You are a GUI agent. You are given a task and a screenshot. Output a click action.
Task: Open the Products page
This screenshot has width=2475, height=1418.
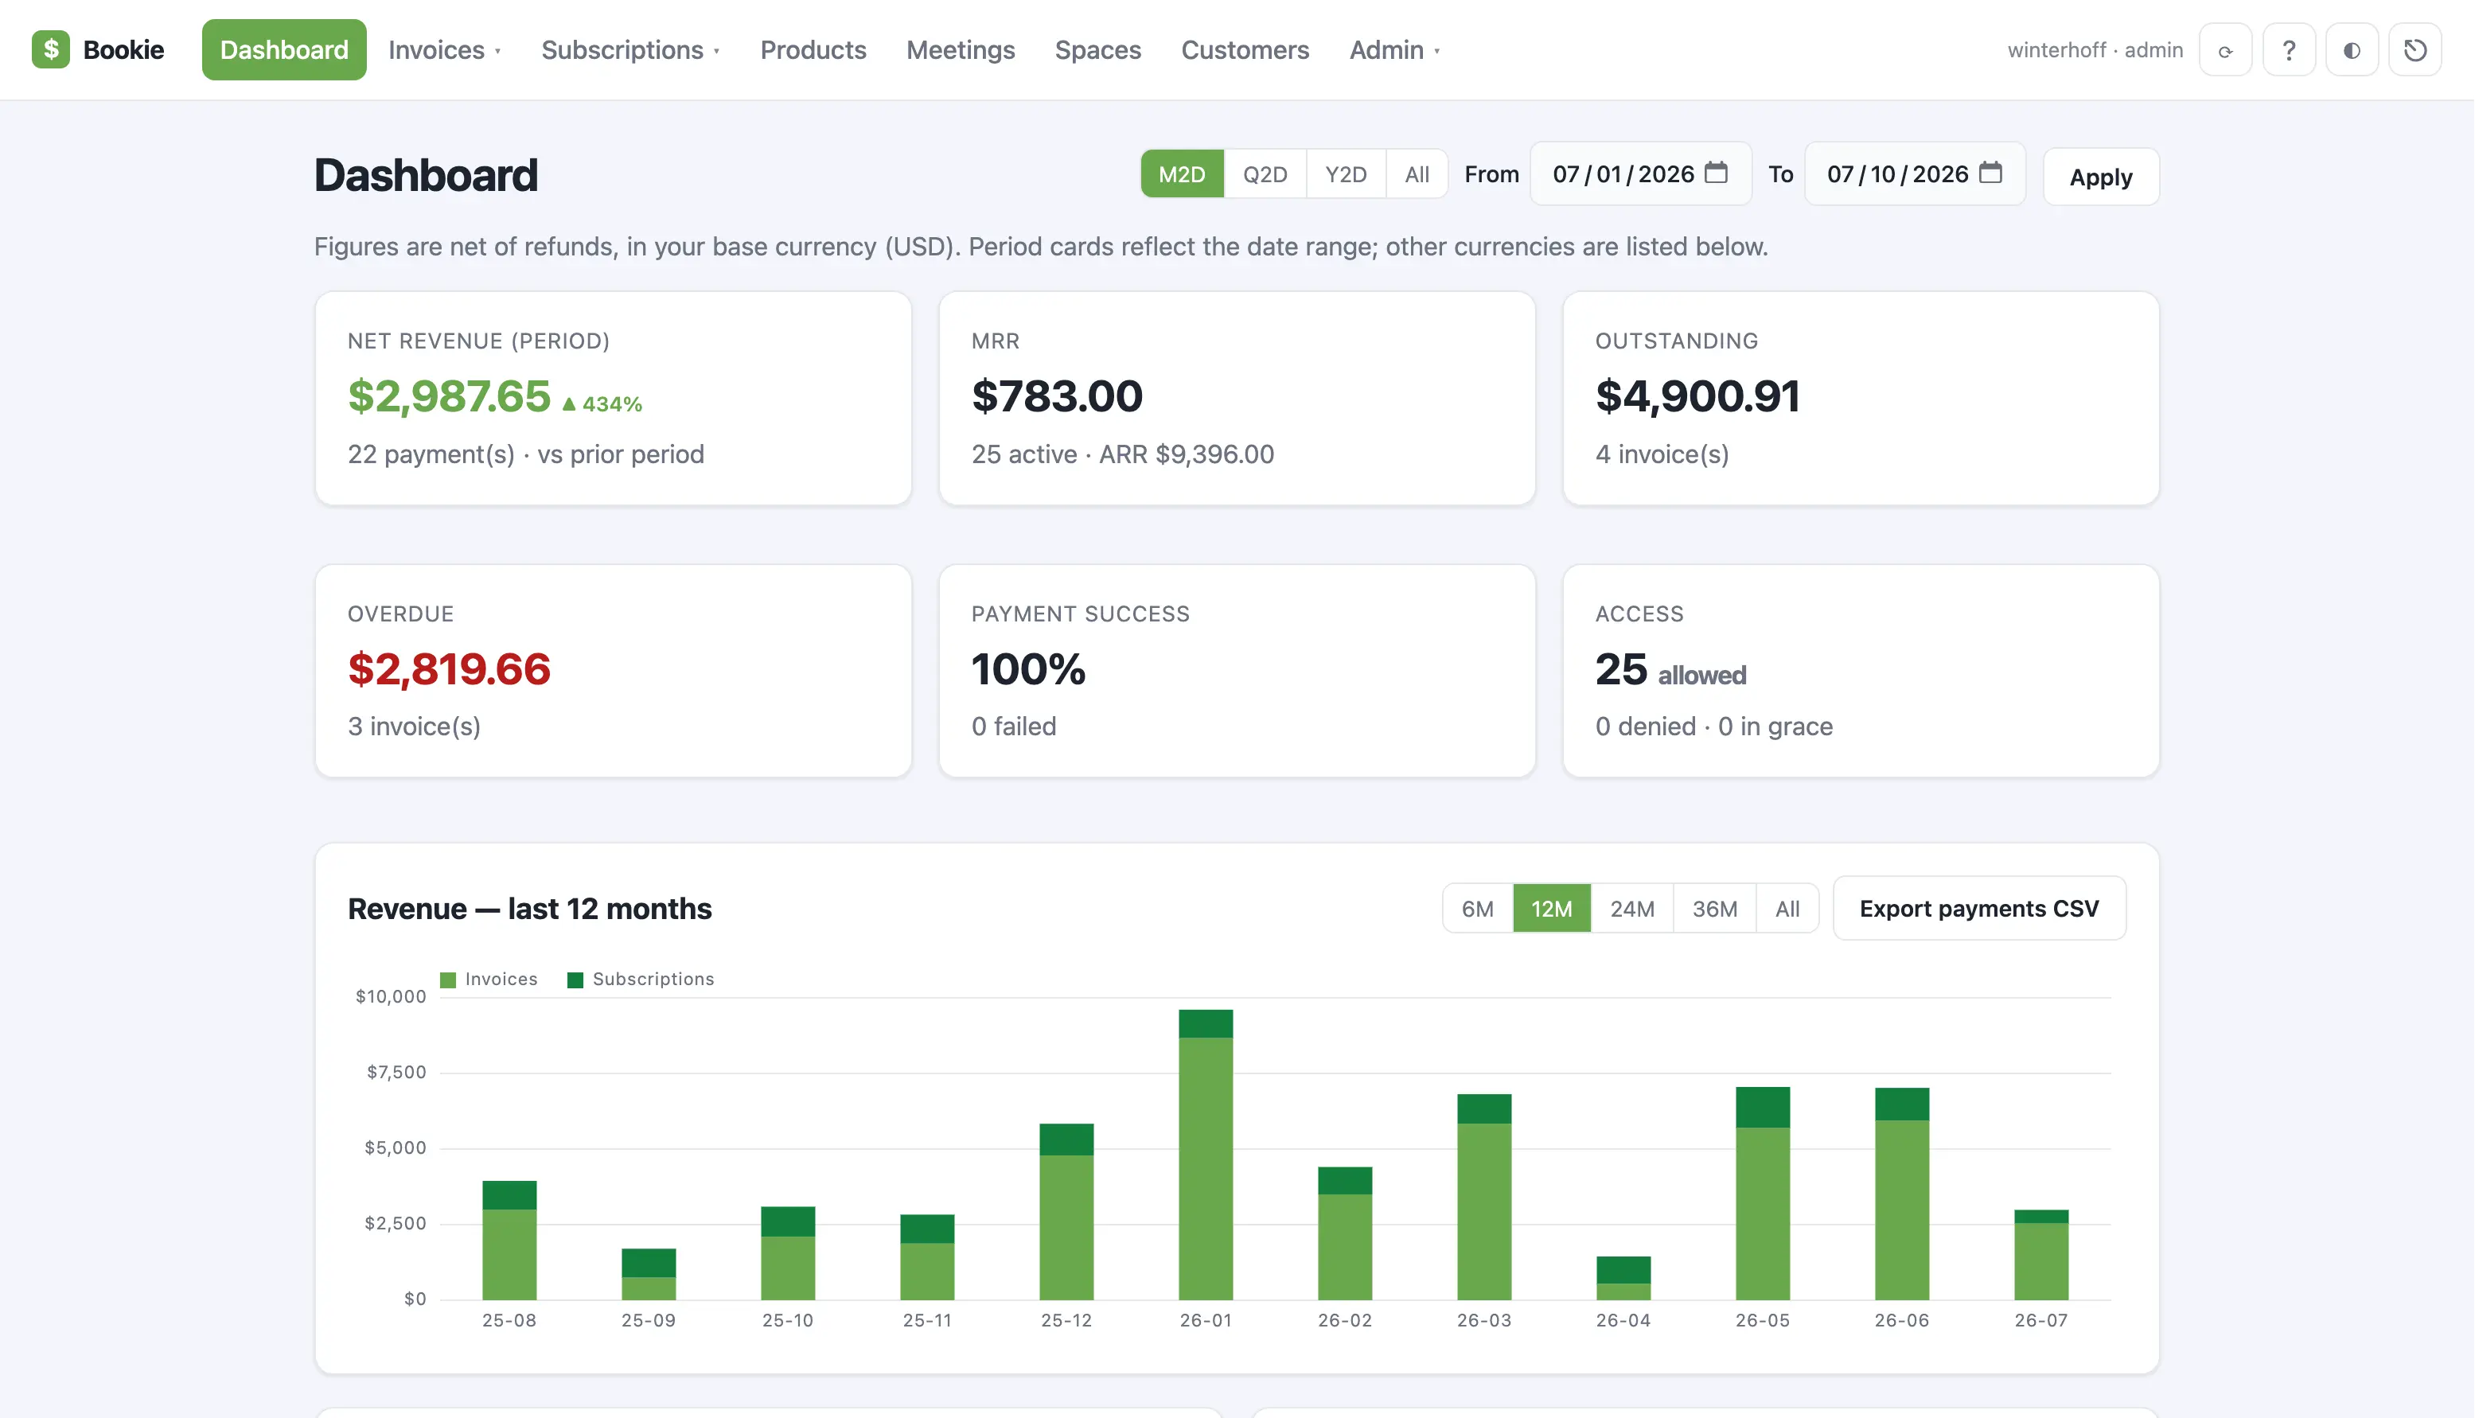coord(813,49)
